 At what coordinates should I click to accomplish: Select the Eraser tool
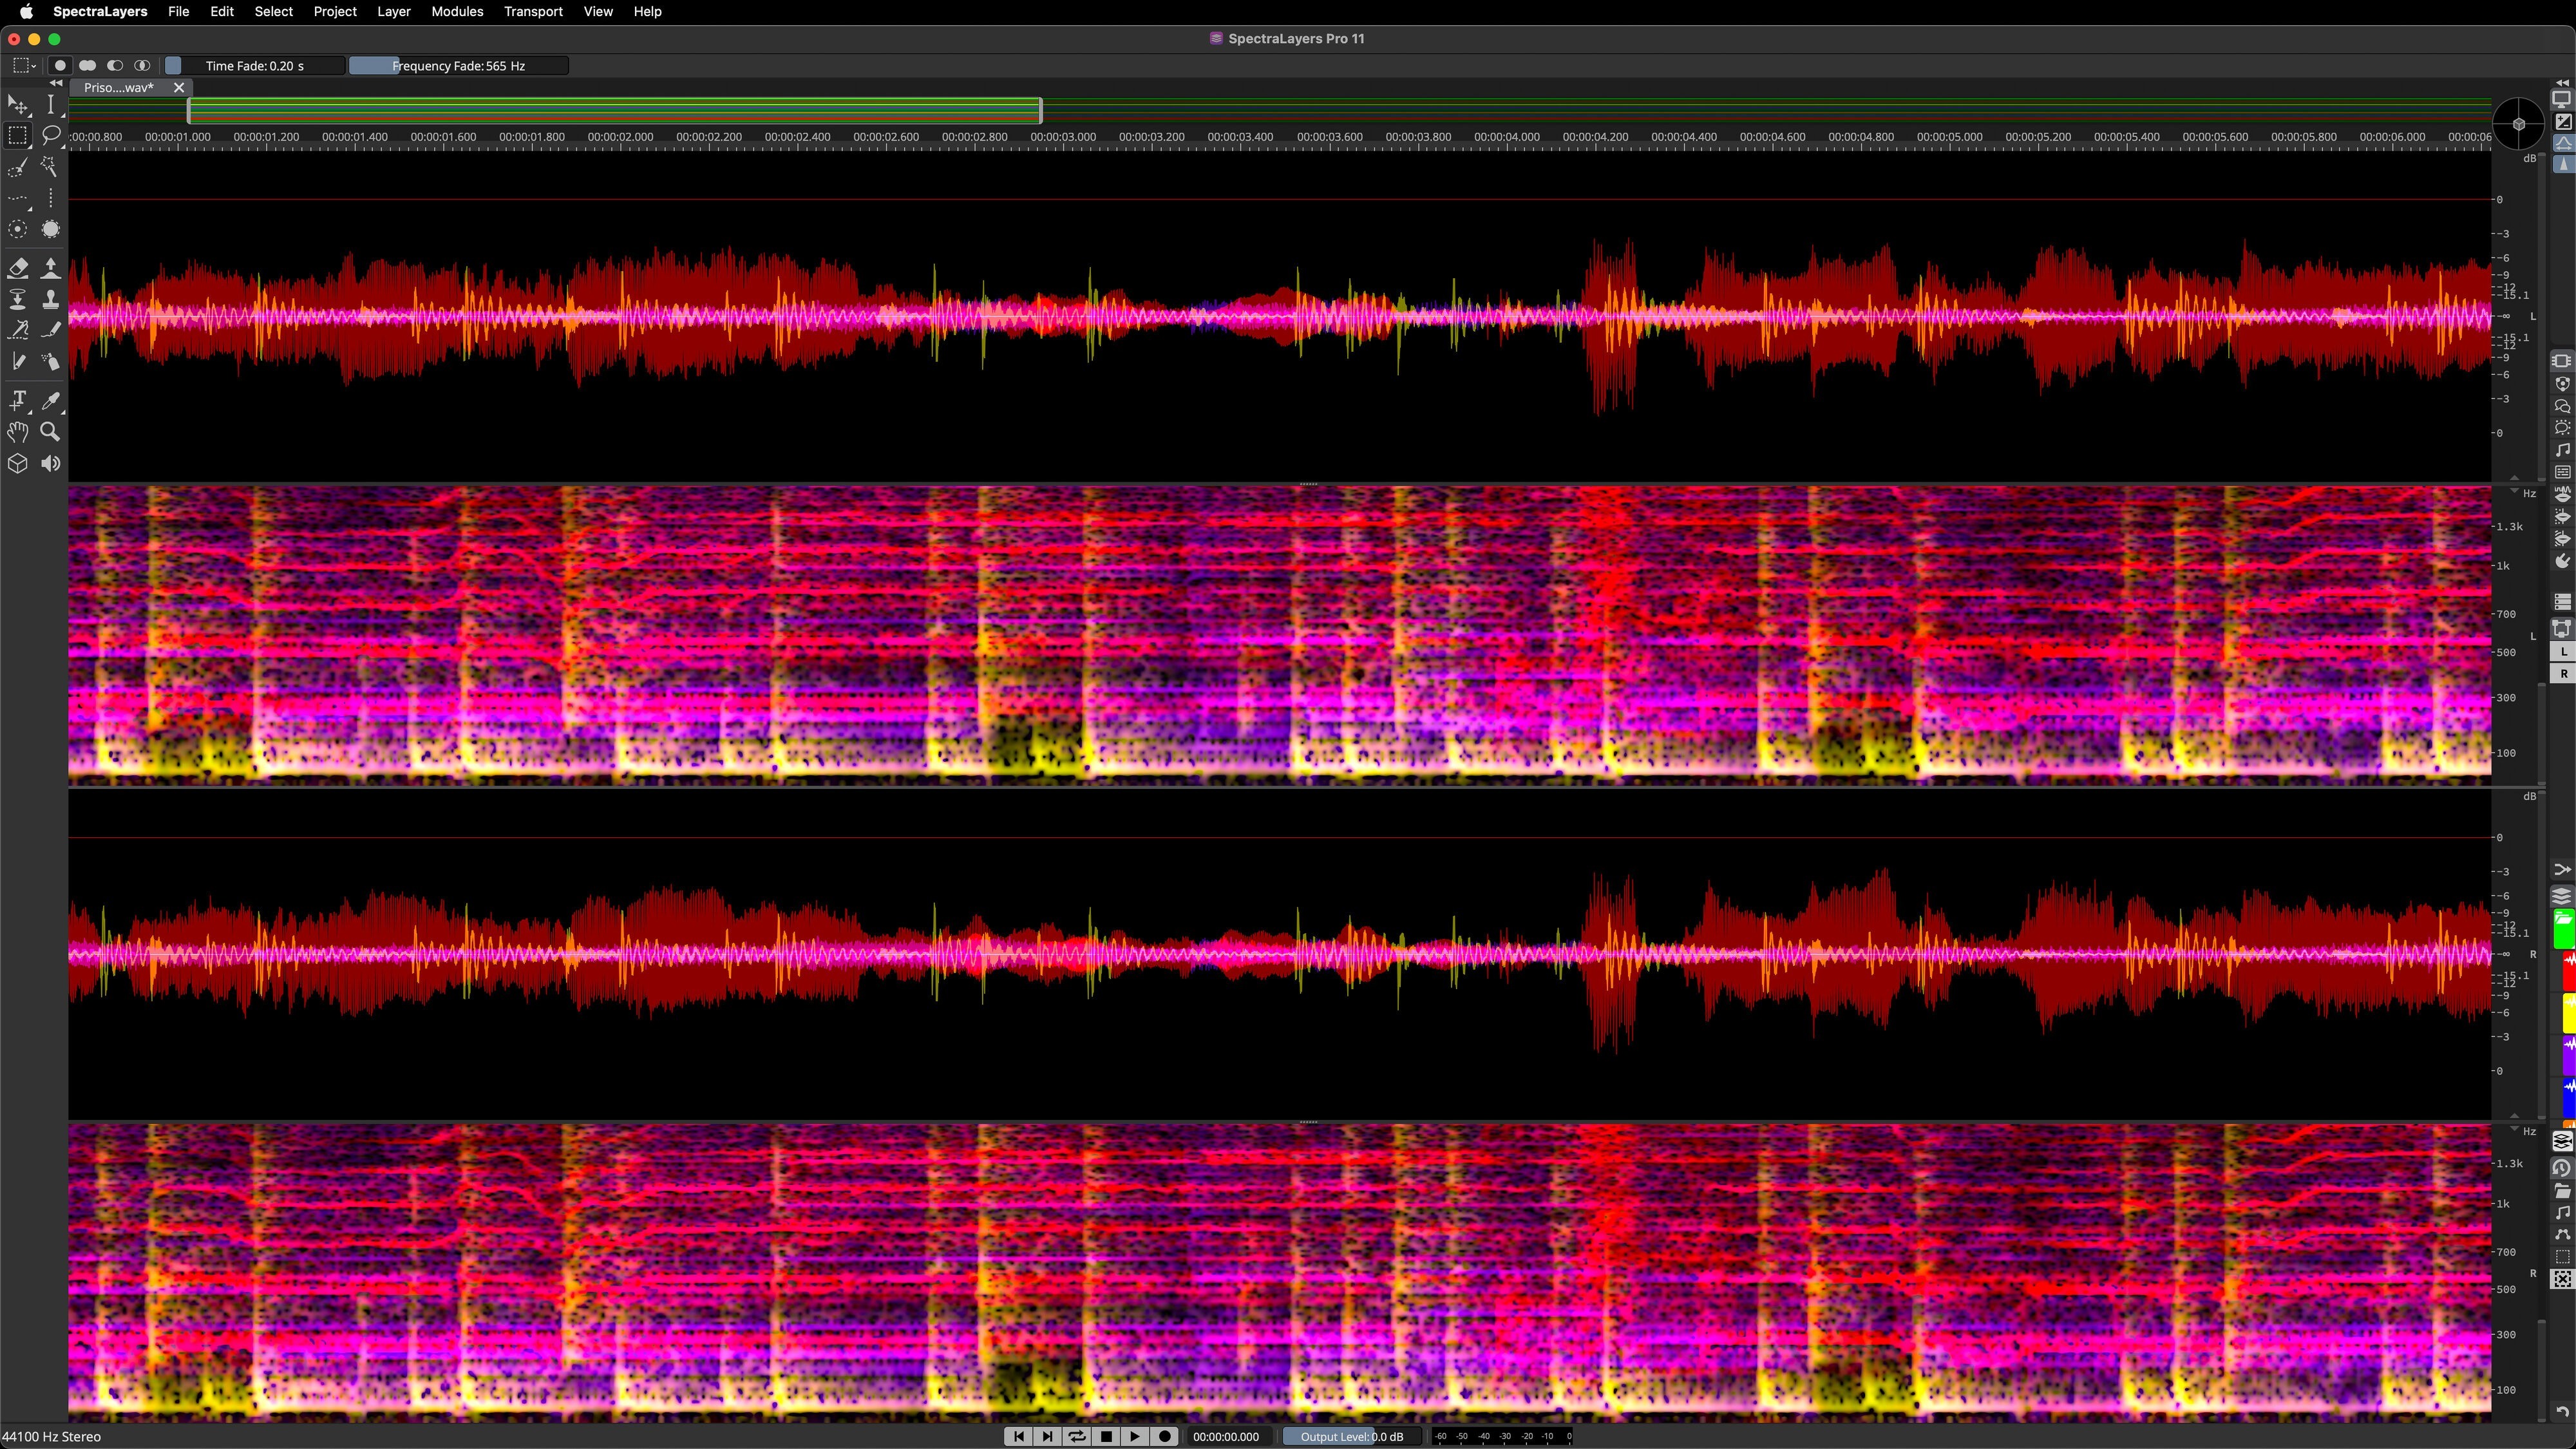click(x=18, y=268)
